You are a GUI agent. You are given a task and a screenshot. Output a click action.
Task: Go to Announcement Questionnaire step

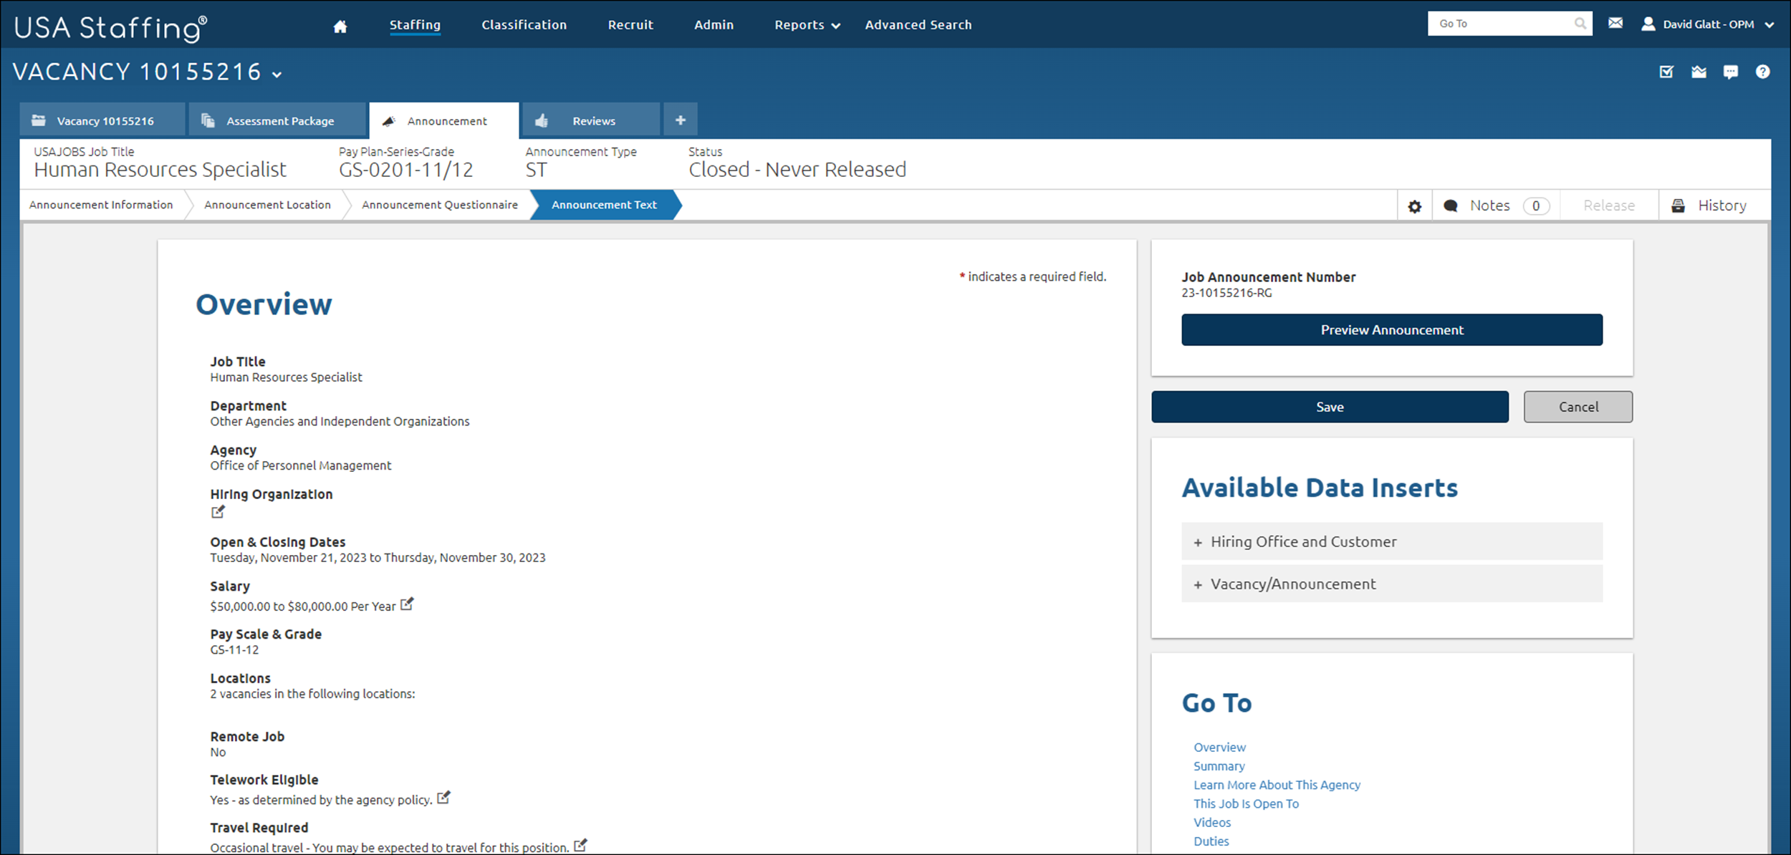[439, 205]
